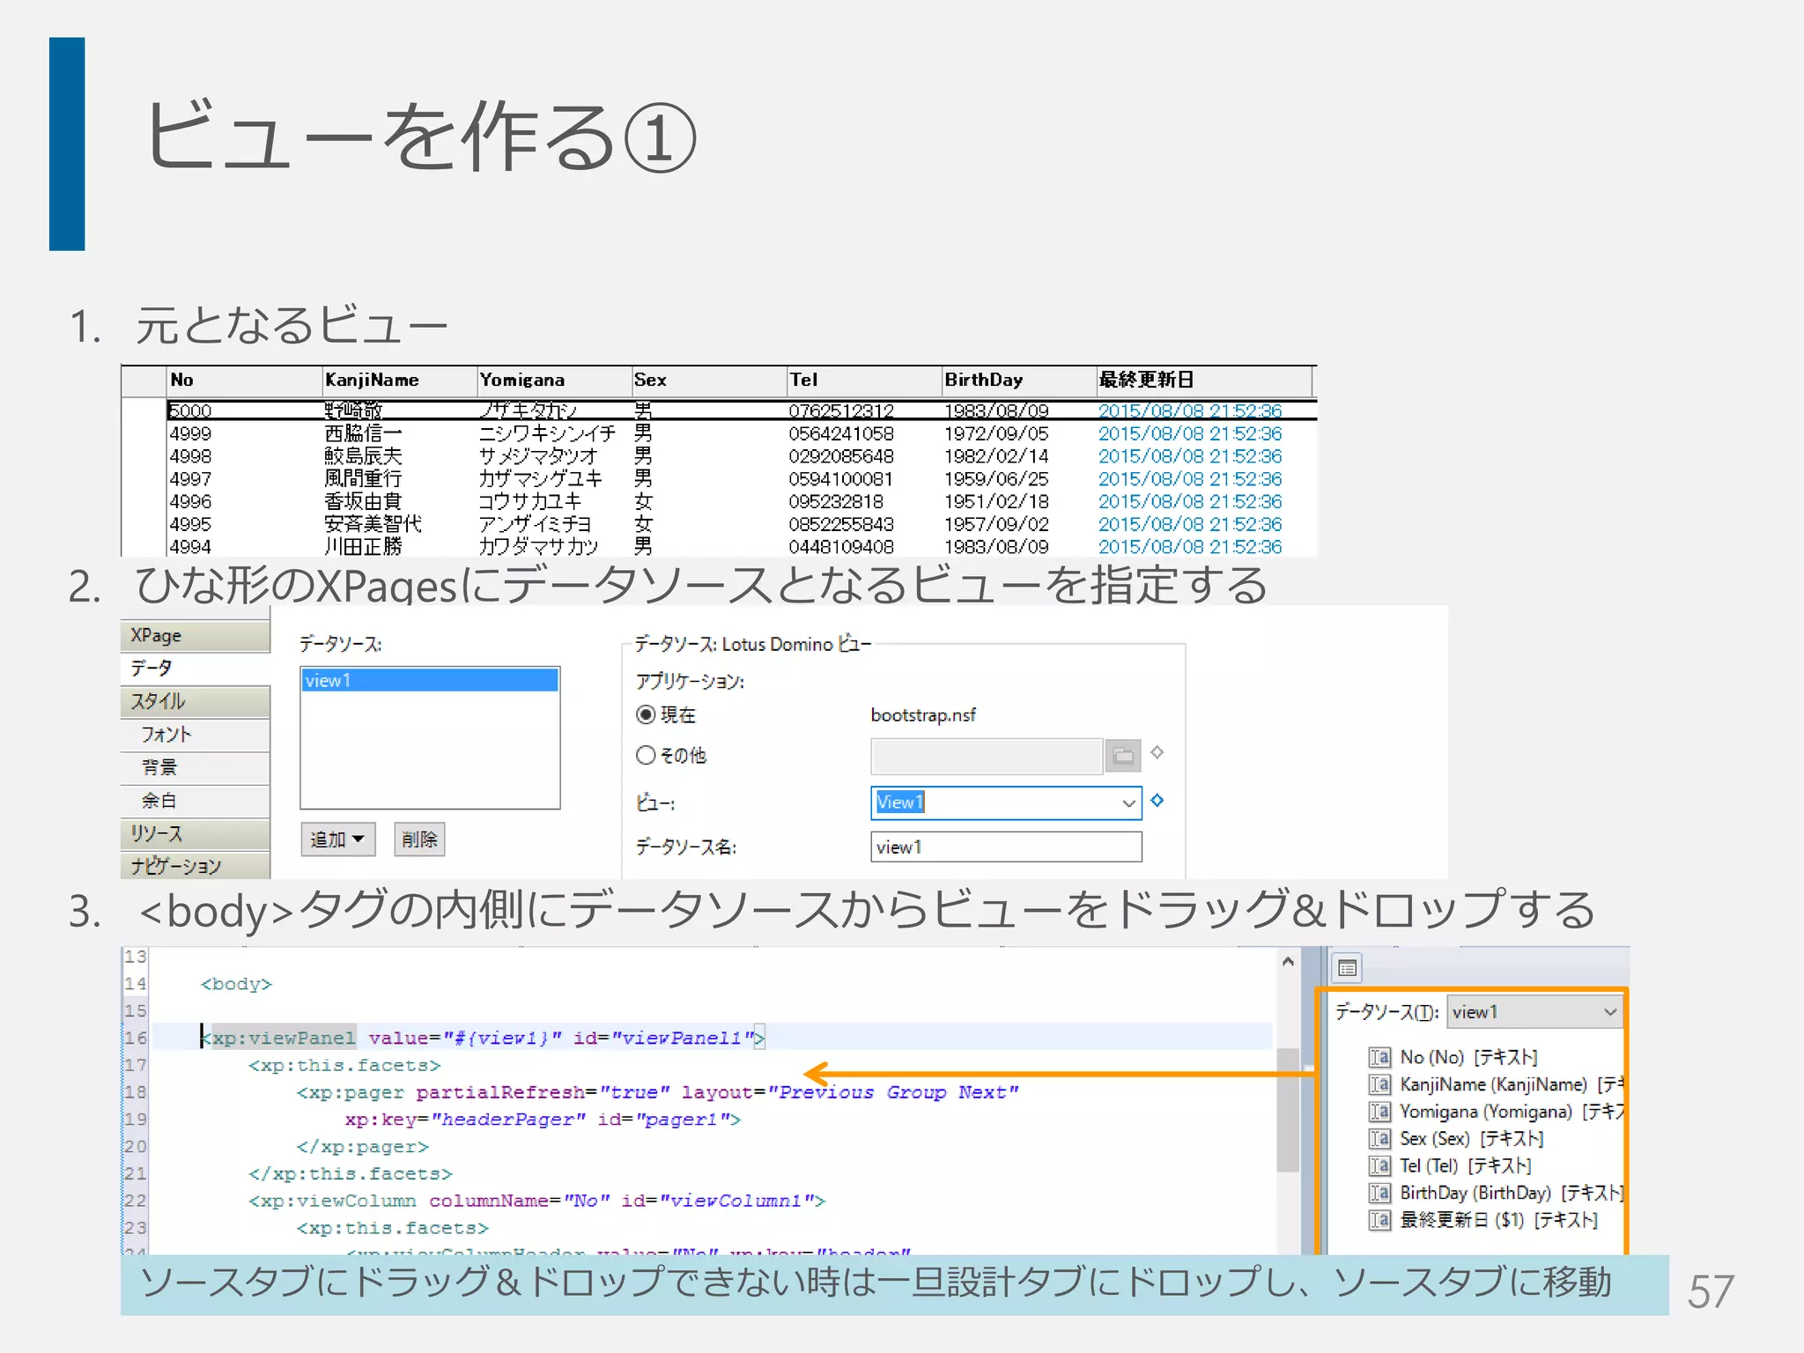Select the row numbered 4999

click(741, 433)
